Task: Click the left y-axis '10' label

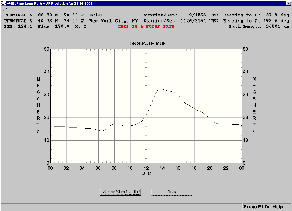Action: click(46, 140)
